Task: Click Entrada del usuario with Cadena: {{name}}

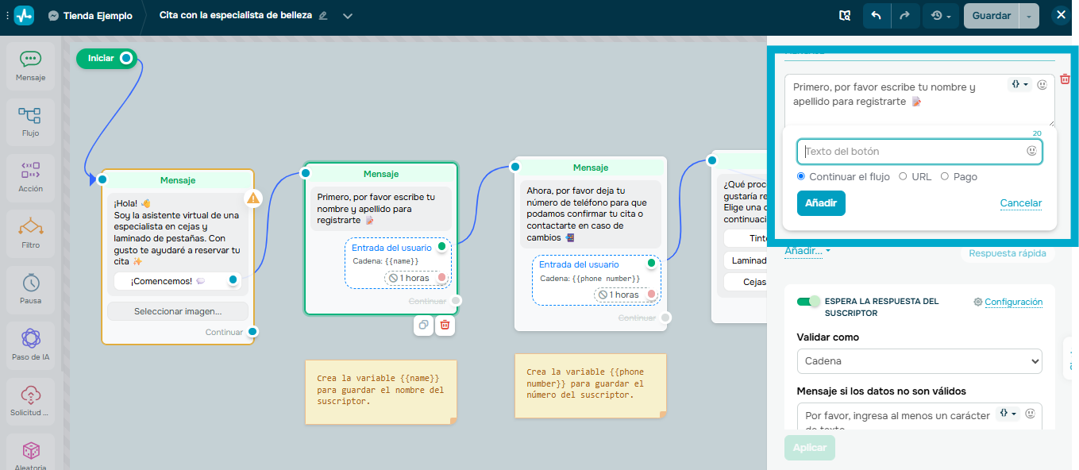Action: (397, 263)
